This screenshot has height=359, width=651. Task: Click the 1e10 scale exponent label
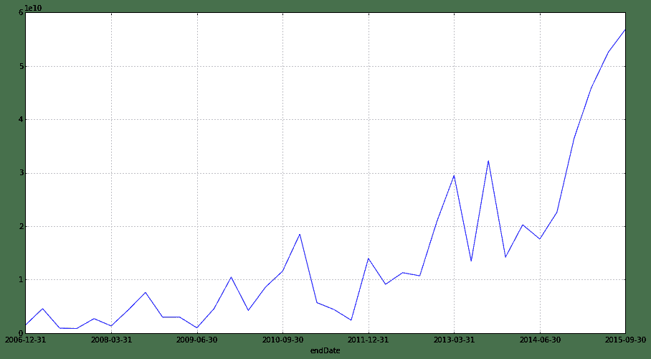pyautogui.click(x=33, y=8)
